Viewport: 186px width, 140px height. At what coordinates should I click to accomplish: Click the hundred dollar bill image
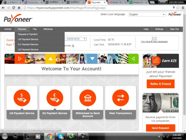(x=160, y=103)
